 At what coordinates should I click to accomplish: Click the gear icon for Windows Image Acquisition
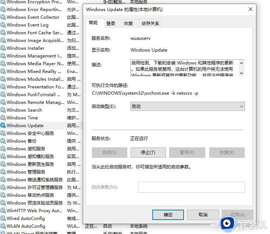[x=3, y=40]
